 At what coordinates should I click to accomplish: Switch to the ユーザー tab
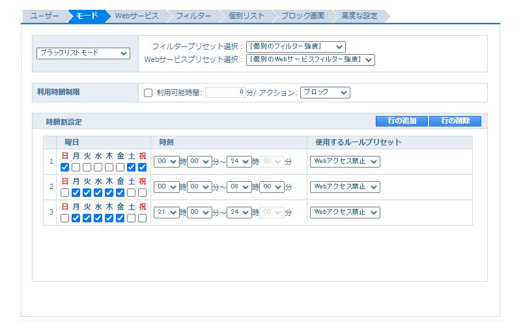[44, 16]
